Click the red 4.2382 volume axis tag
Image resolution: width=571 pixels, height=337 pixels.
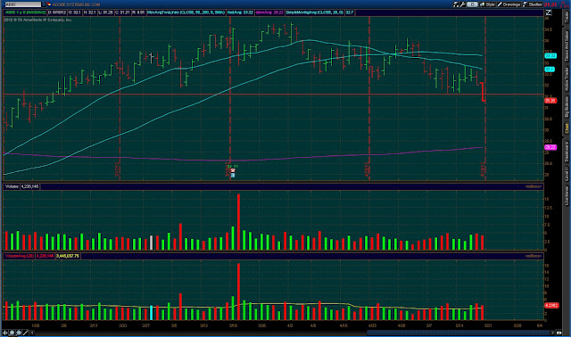[551, 305]
